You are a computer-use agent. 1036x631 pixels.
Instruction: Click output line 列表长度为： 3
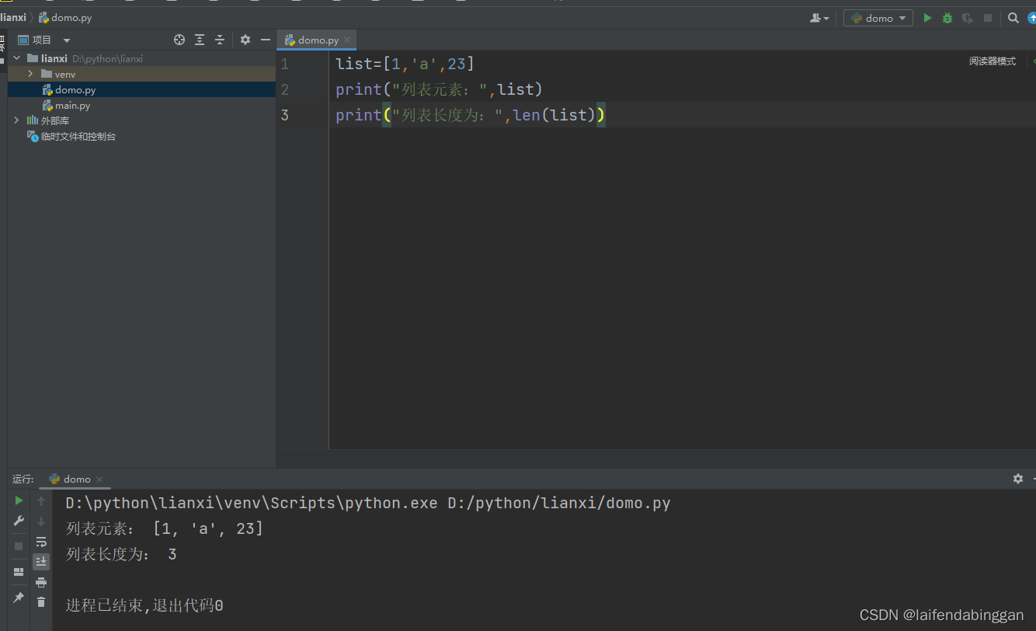121,554
